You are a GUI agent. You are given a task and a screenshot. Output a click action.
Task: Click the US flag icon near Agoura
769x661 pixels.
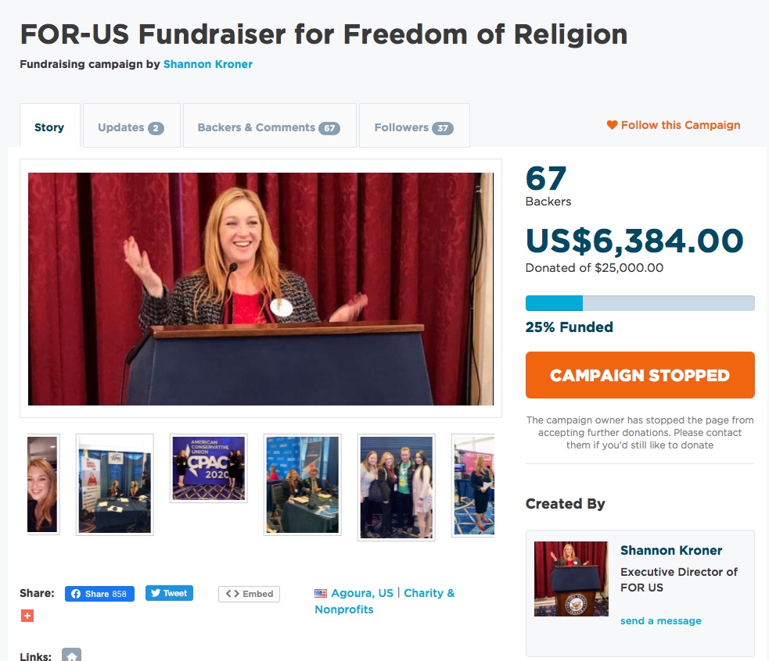point(321,593)
